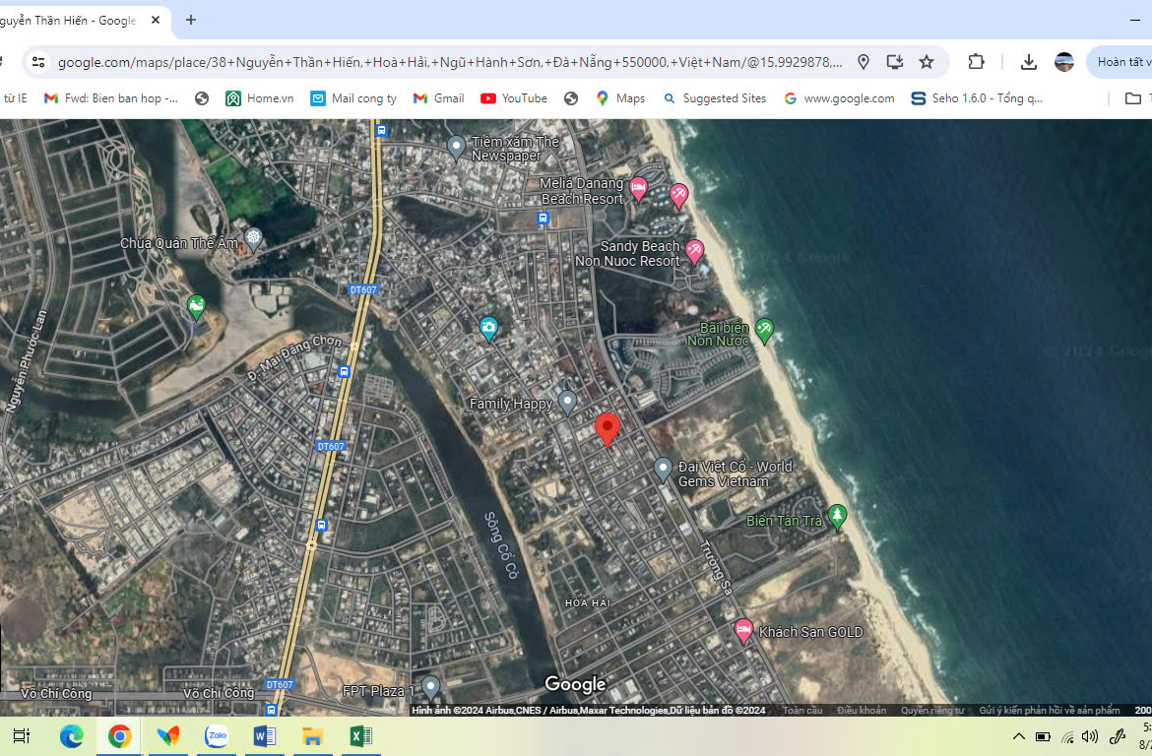This screenshot has height=756, width=1152.
Task: Open the Zalo app from the taskbar
Action: click(x=217, y=736)
